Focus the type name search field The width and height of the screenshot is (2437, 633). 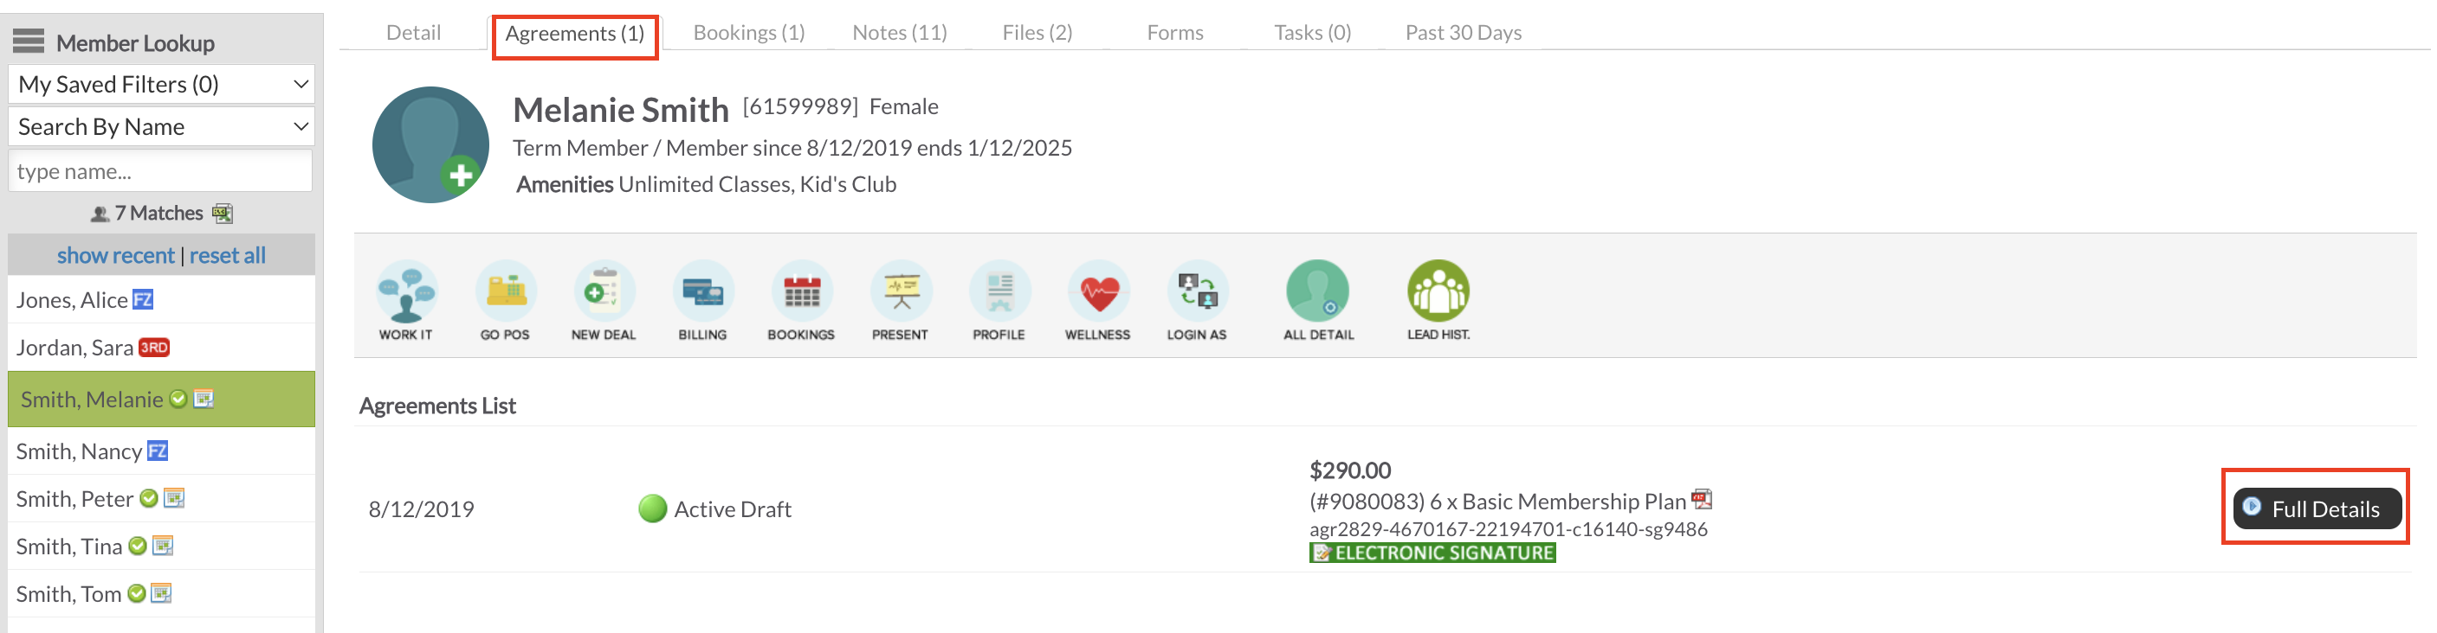(161, 171)
